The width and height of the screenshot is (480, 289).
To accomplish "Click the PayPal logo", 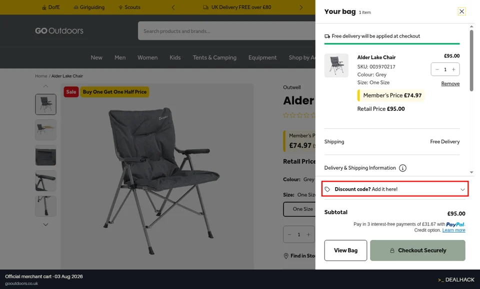I will pyautogui.click(x=455, y=224).
